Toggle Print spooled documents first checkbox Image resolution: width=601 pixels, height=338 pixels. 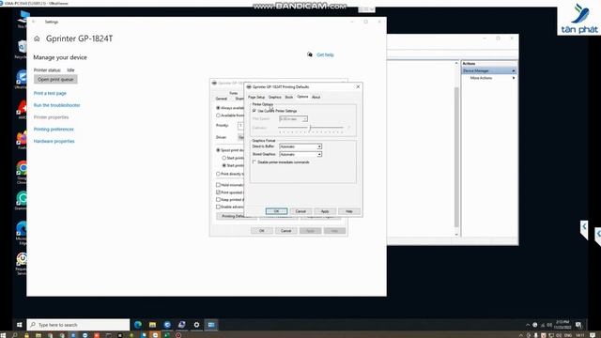[218, 192]
